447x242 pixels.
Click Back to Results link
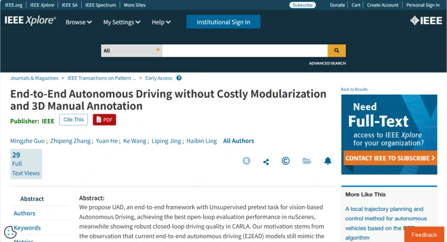point(354,89)
